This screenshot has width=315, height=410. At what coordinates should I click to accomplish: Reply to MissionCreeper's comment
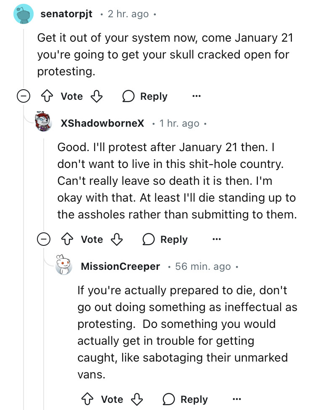(x=185, y=399)
